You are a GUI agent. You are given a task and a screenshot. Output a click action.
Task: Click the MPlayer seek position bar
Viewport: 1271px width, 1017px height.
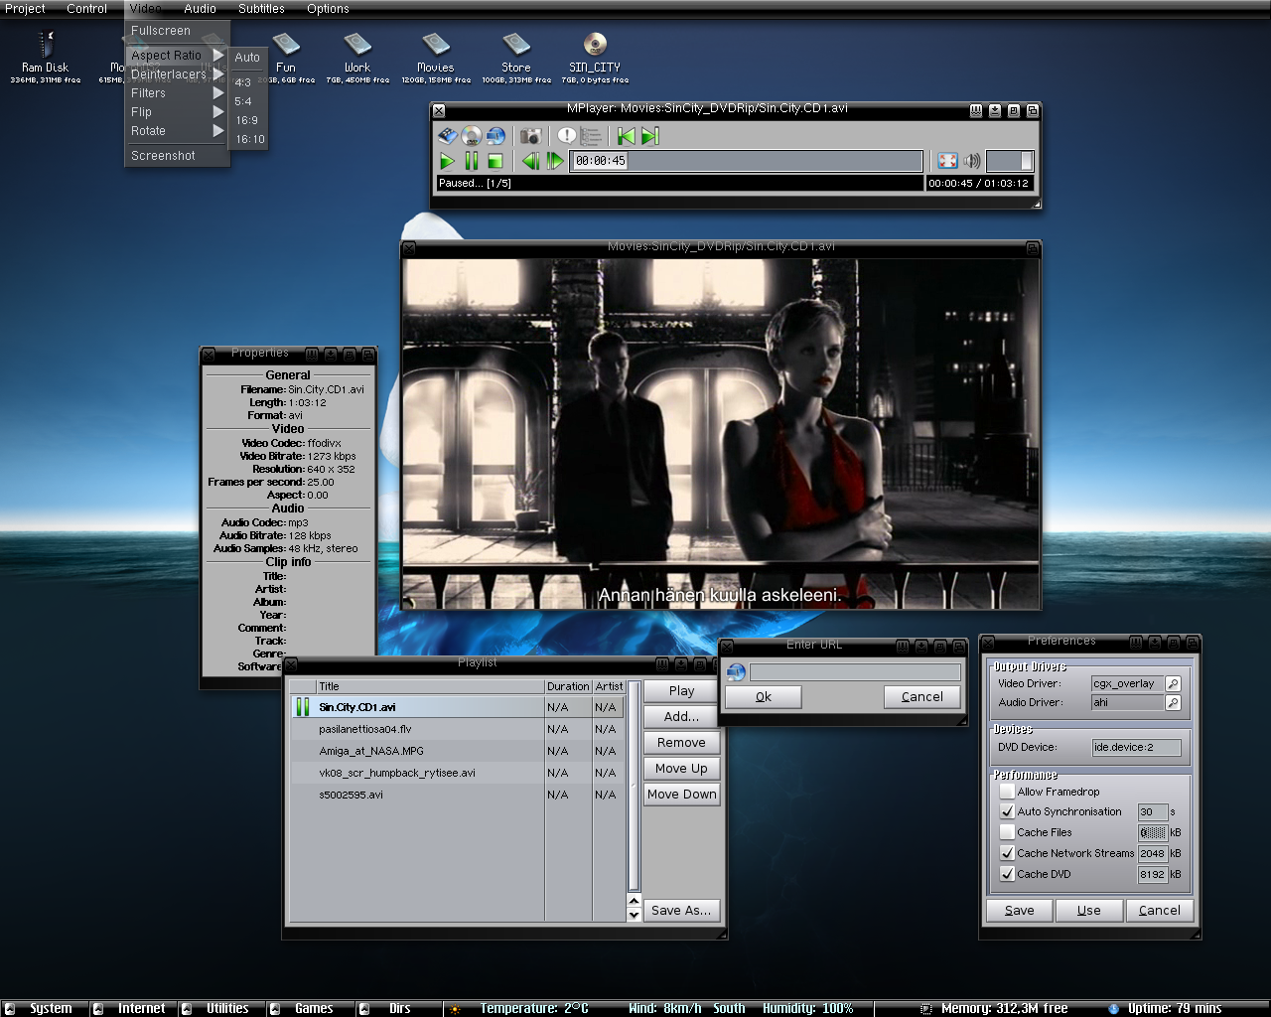(747, 161)
